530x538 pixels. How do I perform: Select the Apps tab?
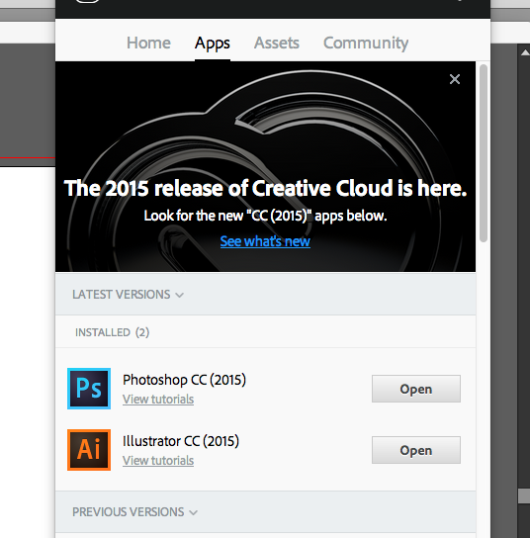point(213,44)
